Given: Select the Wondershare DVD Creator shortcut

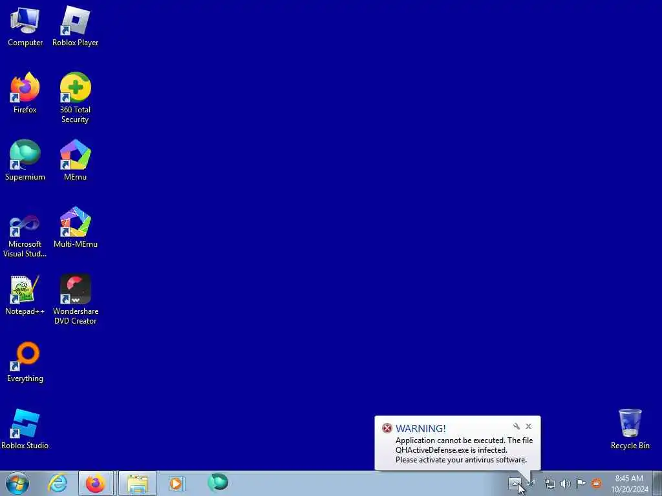Looking at the screenshot, I should click(x=75, y=300).
